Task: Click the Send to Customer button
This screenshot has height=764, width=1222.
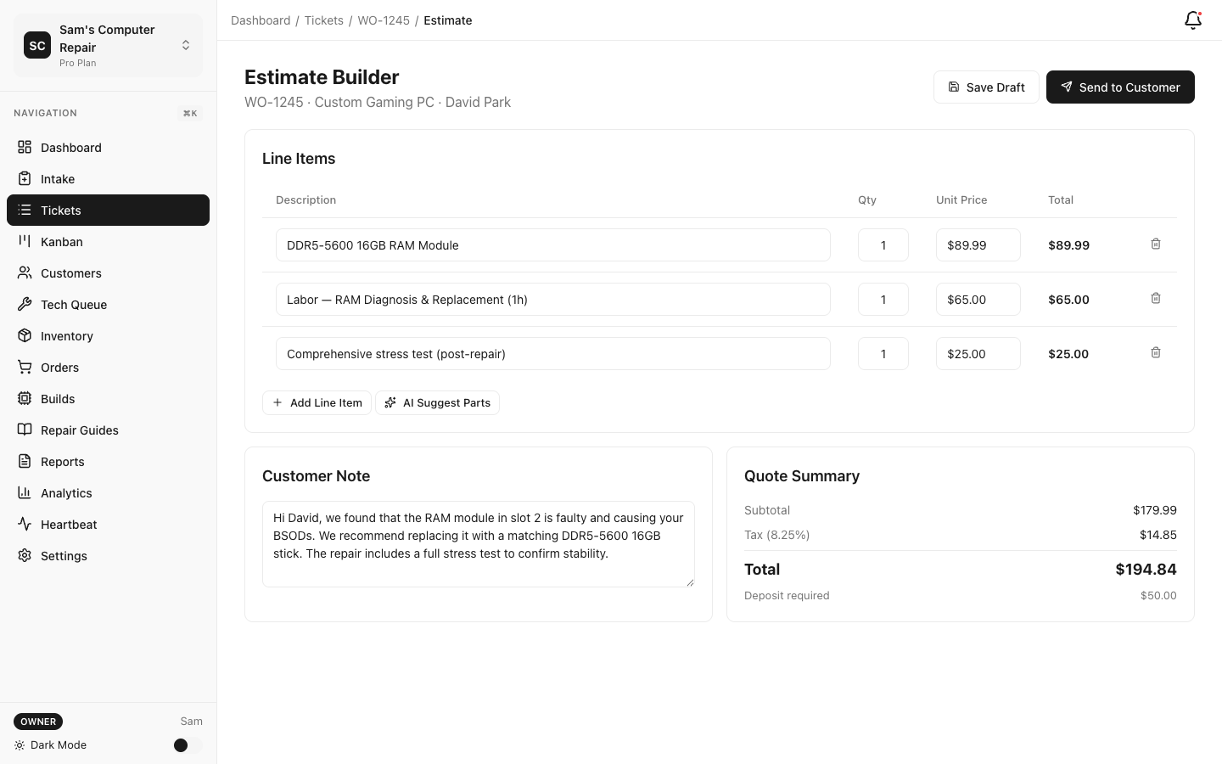Action: coord(1120,87)
